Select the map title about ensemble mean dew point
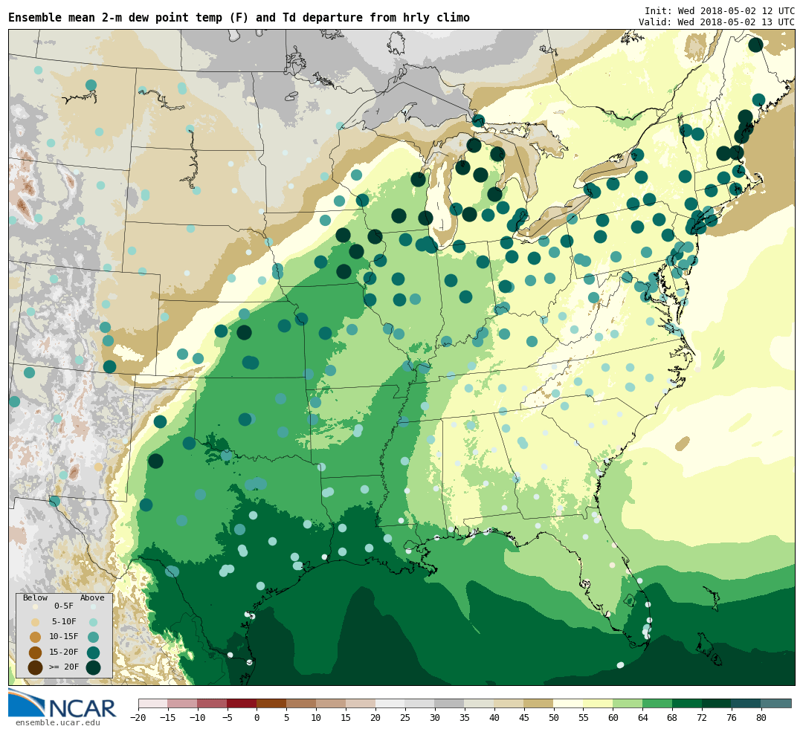Image resolution: width=803 pixels, height=732 pixels. point(239,17)
